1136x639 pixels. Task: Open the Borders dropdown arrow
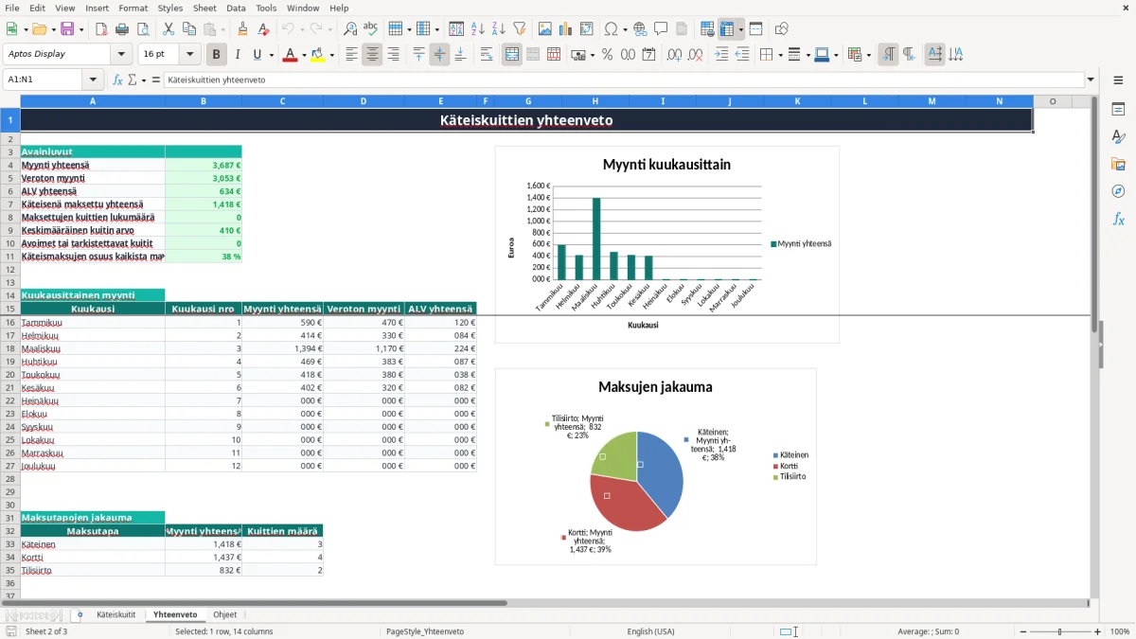click(780, 55)
